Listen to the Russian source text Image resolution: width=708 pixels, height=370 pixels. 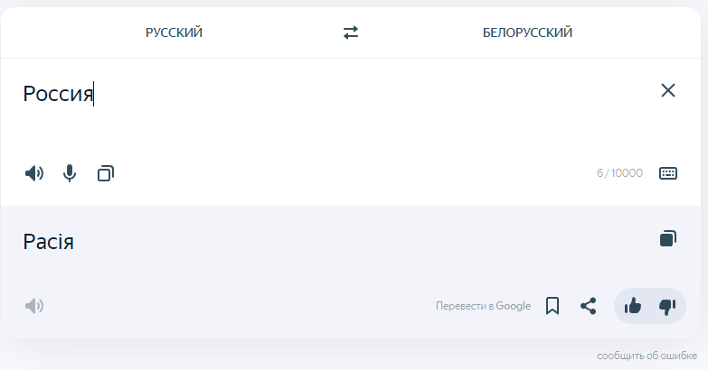[34, 173]
